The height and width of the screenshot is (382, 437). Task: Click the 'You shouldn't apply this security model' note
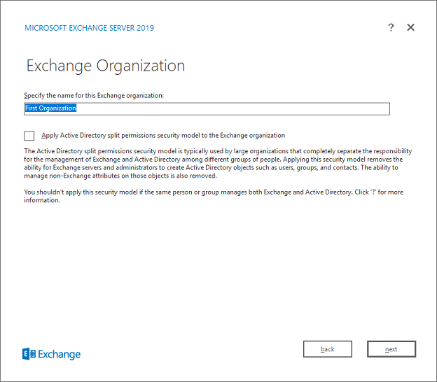tap(140, 192)
